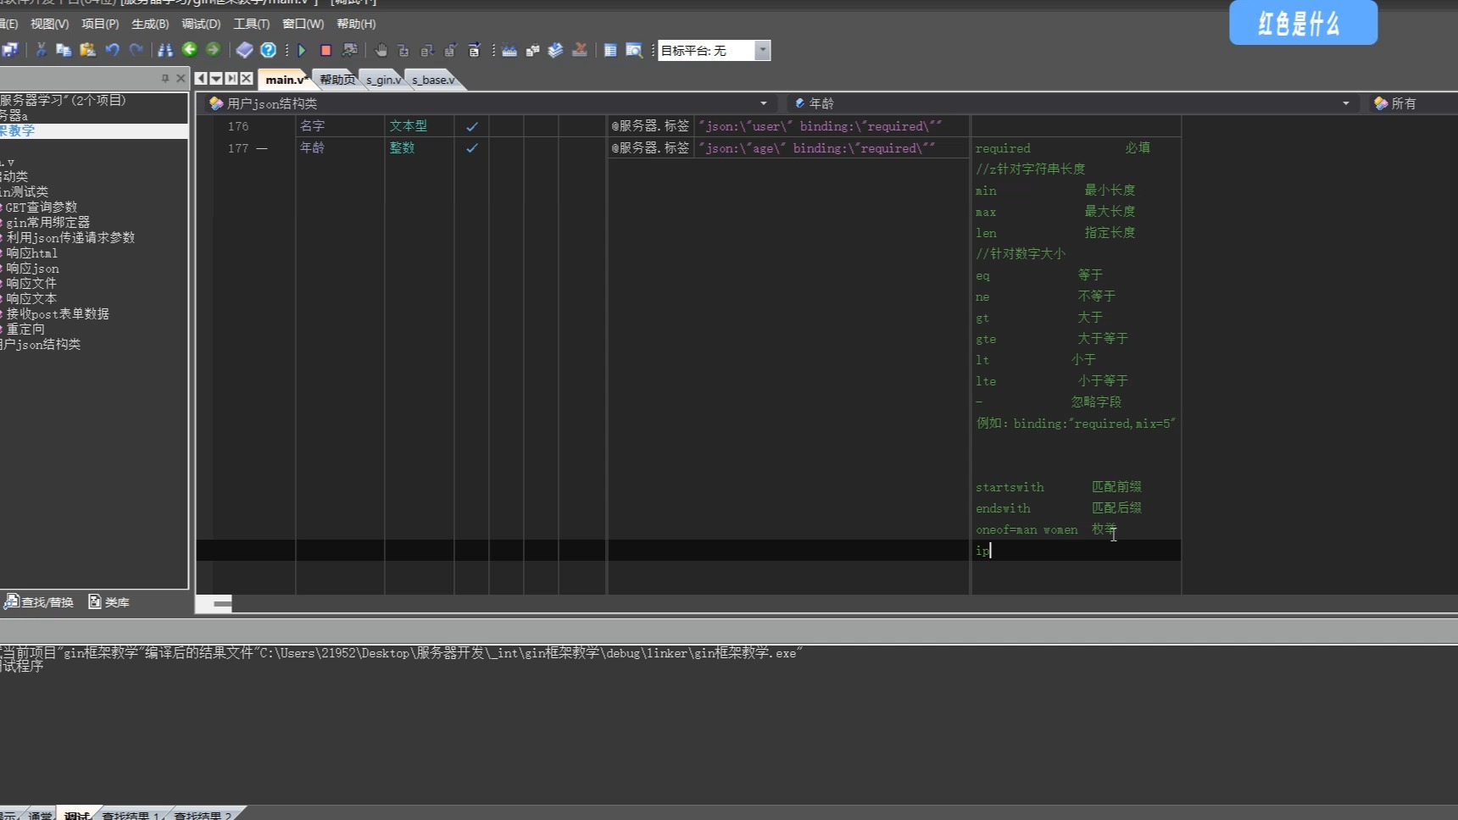The image size is (1458, 820).
Task: Click the Step Out debug icon
Action: coord(451,50)
